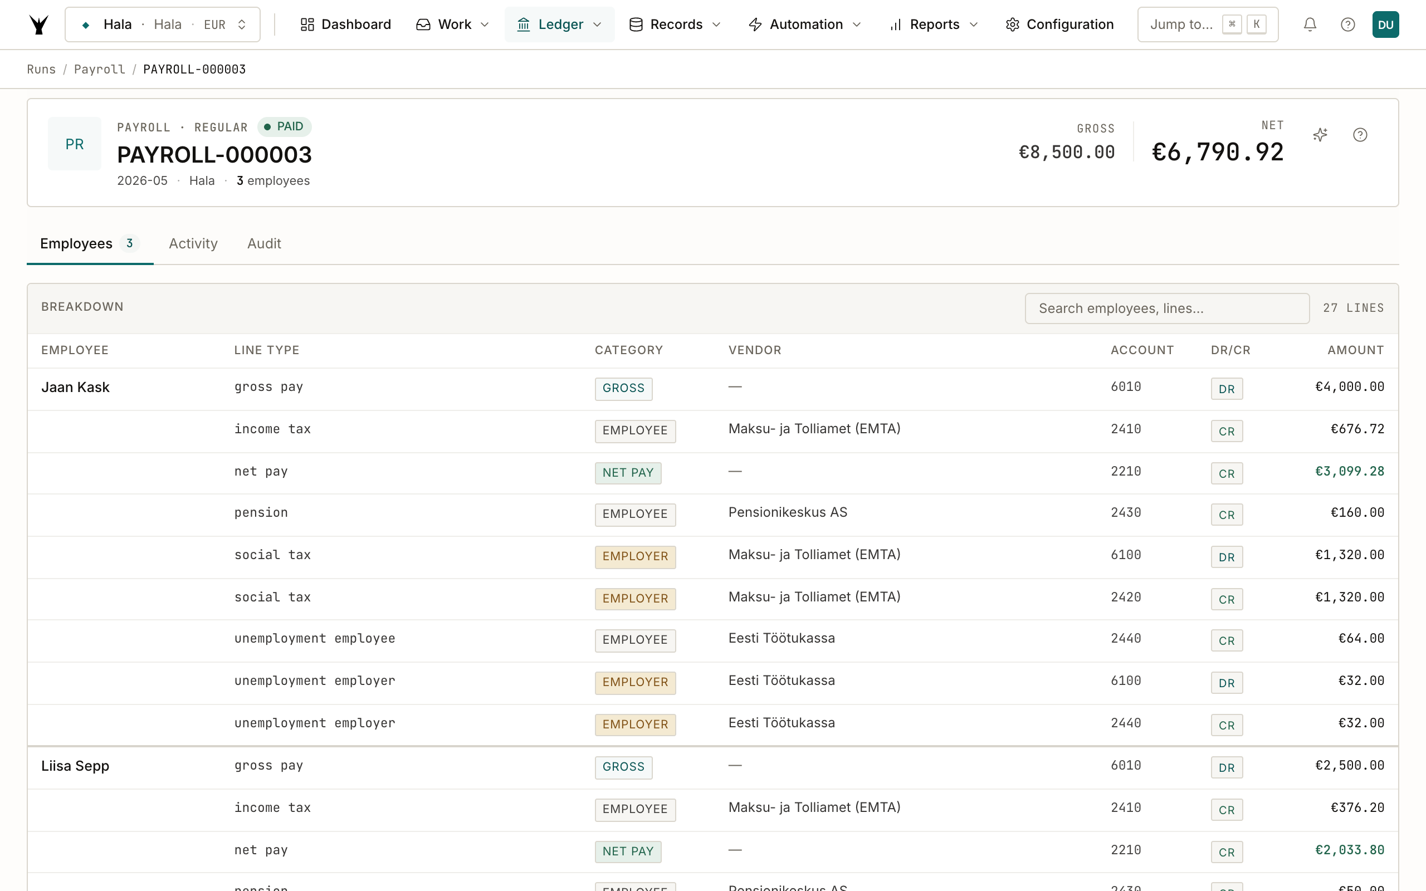The image size is (1426, 891).
Task: Click the €376.20 income tax amount
Action: coord(1357,807)
